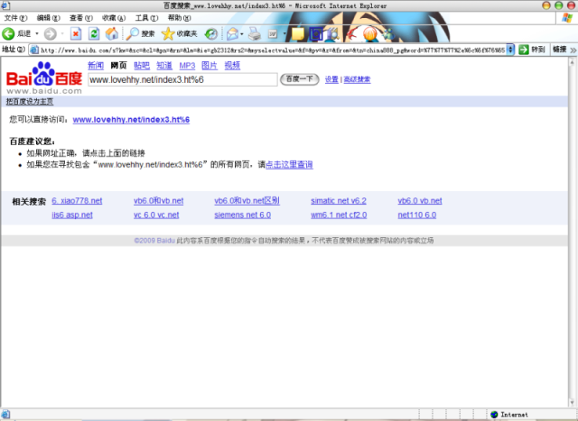The width and height of the screenshot is (578, 421).
Task: Open related search 'vb6.0和vb.net'
Action: click(159, 200)
